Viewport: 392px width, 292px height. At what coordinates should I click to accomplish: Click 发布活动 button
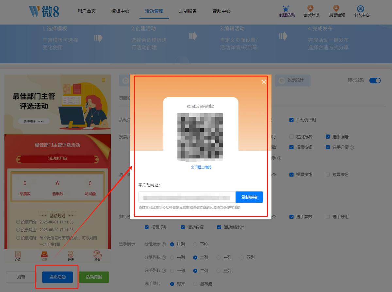coord(57,277)
